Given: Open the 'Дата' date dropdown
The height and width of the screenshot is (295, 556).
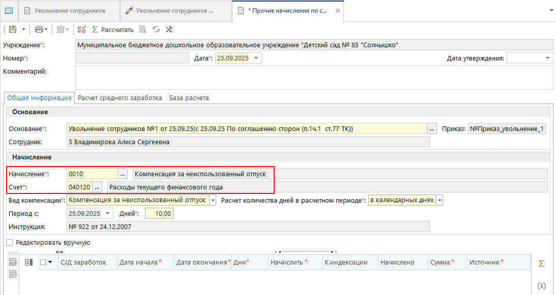Looking at the screenshot, I should click(256, 58).
